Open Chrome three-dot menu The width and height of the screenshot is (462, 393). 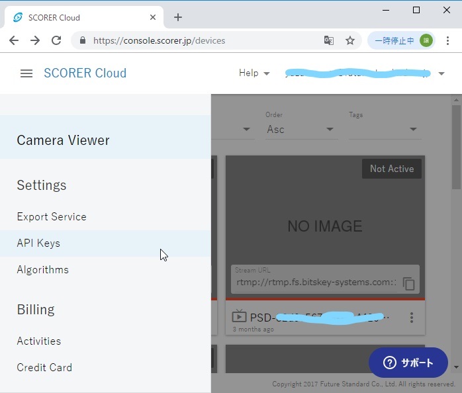tap(447, 40)
